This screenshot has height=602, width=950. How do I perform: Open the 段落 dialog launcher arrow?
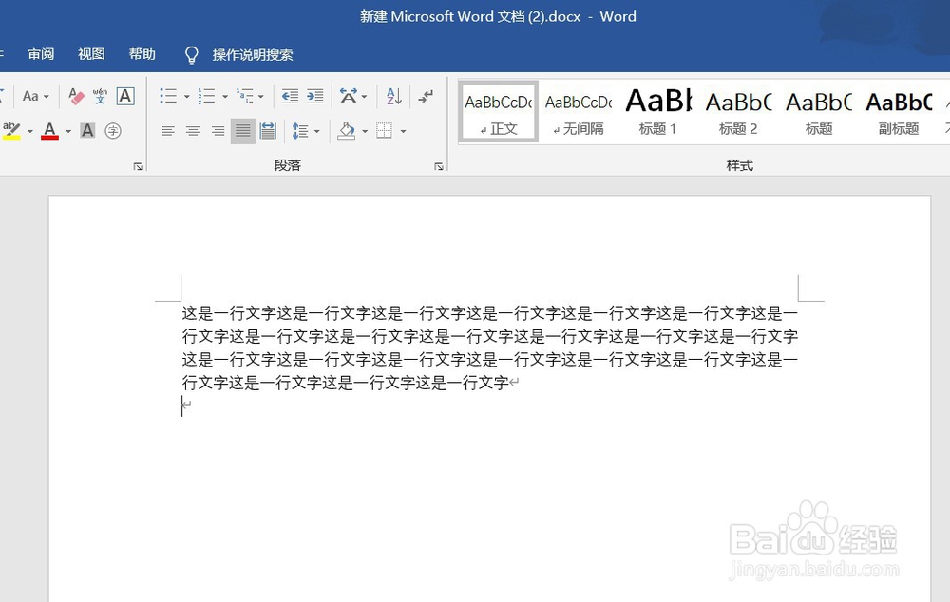(438, 165)
